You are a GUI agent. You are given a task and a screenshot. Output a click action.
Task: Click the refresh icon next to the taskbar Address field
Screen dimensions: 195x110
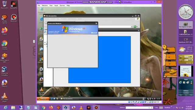point(152,108)
